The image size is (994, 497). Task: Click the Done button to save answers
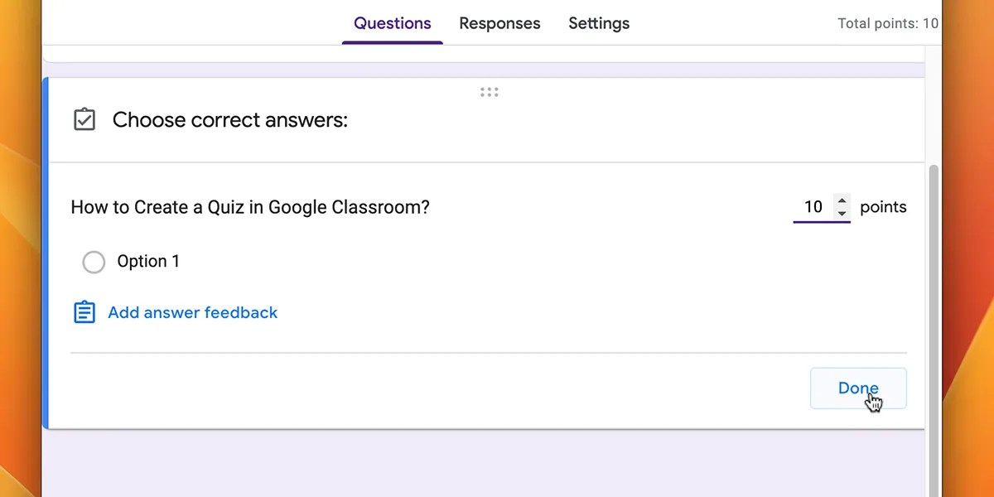[x=858, y=388]
